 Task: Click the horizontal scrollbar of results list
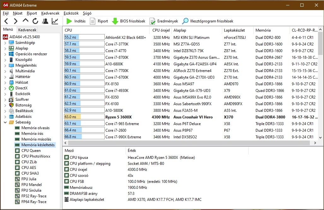(x=189, y=143)
